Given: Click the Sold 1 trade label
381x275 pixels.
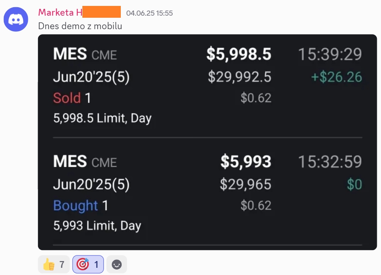Looking at the screenshot, I should (x=72, y=98).
